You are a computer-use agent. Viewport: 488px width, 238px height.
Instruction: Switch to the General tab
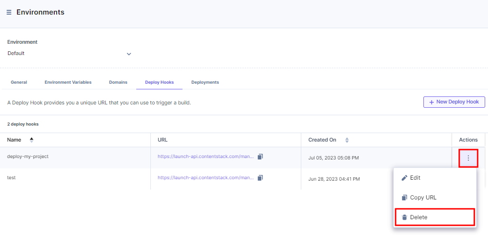pos(19,82)
